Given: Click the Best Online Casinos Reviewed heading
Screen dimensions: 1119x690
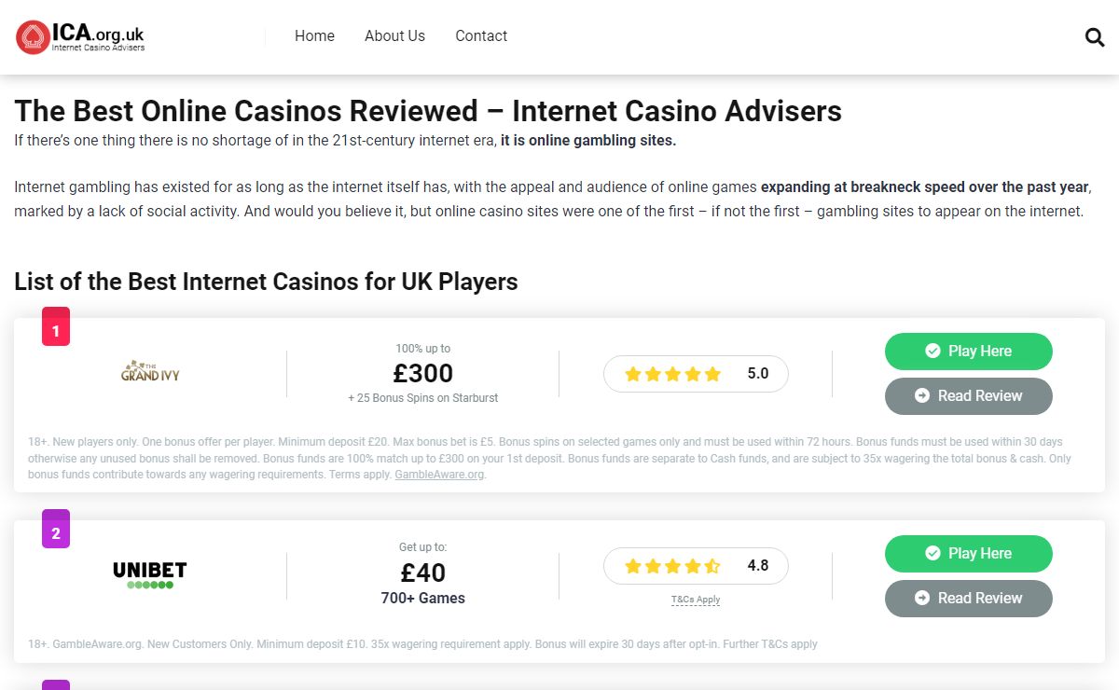Looking at the screenshot, I should (x=428, y=111).
